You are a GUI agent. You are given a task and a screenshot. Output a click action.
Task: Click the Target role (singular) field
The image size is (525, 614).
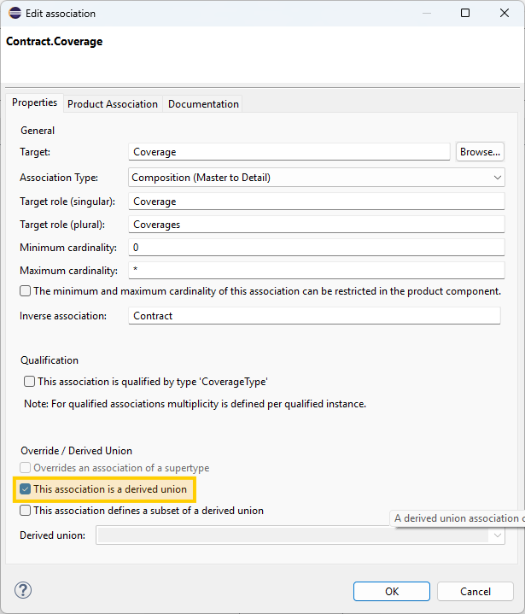[x=317, y=202]
